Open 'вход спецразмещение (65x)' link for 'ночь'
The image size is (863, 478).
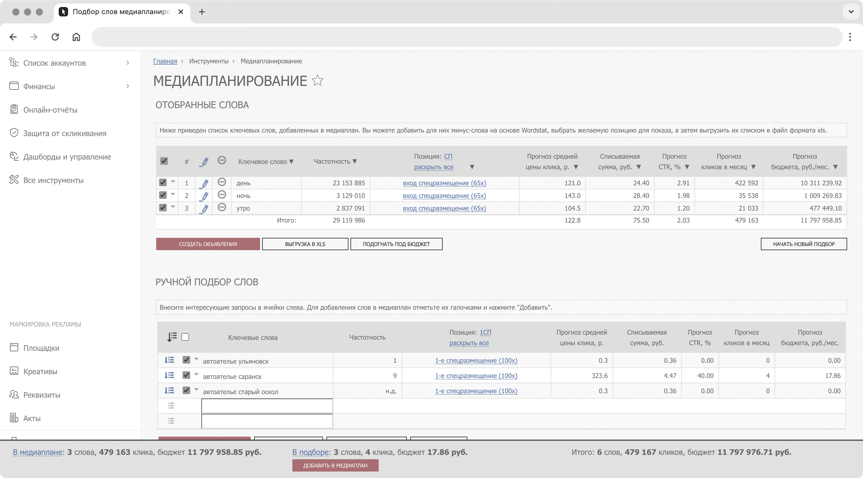(444, 196)
